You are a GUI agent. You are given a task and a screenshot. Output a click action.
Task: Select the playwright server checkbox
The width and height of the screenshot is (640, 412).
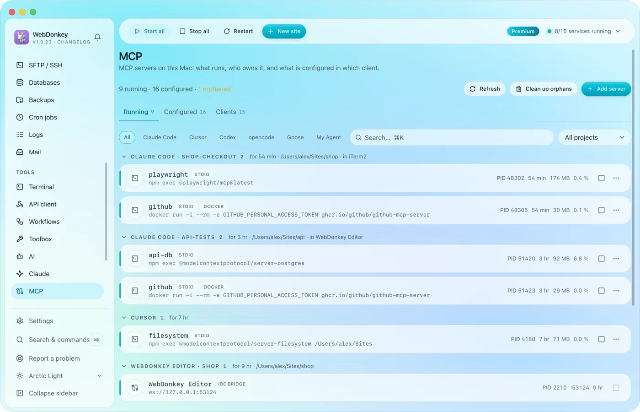tap(602, 178)
